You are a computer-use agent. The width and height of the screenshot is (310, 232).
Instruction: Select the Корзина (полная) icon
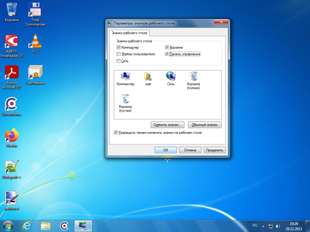coord(193,80)
